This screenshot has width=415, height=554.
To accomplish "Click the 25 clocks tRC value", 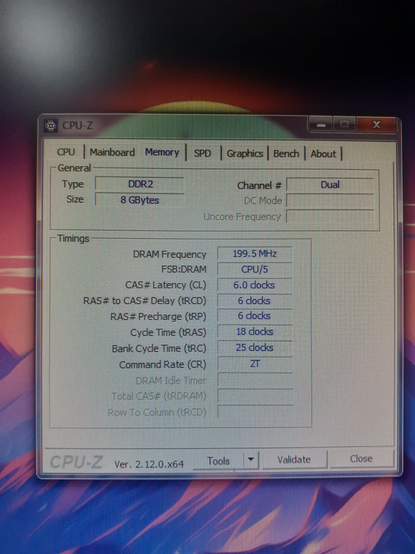I will point(255,348).
